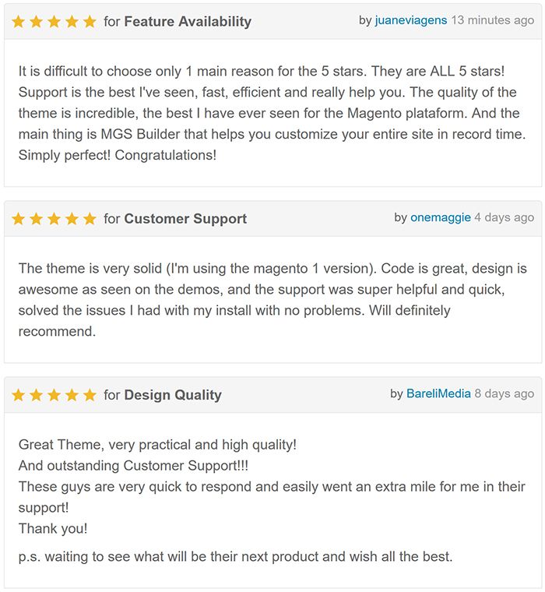Screen dimensions: 545x592
Task: Click the Design Quality heading
Action: coord(173,395)
